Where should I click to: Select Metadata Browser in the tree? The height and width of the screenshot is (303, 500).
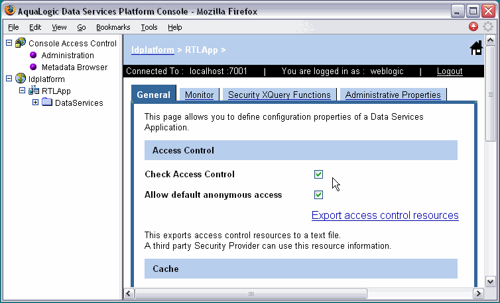[x=75, y=67]
